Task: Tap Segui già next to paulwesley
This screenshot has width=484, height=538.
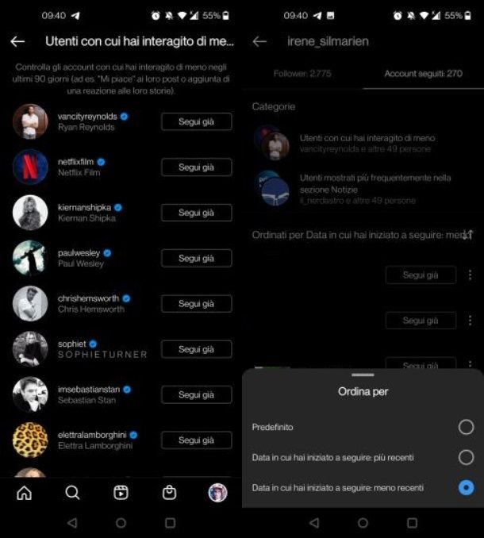Action: click(x=197, y=258)
